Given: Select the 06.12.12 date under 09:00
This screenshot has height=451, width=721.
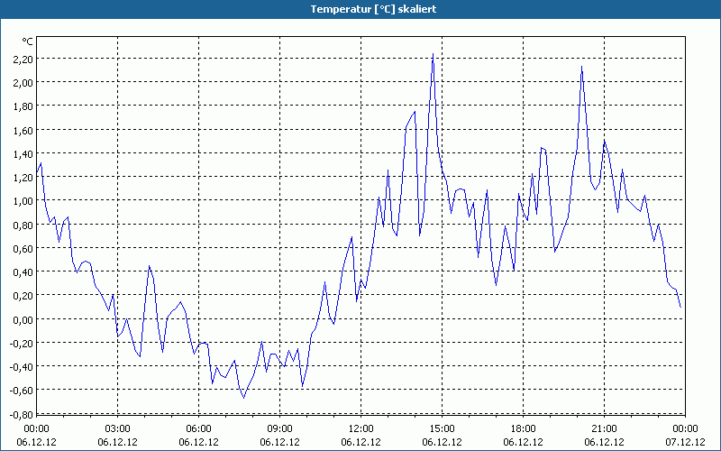Looking at the screenshot, I should coord(279,442).
